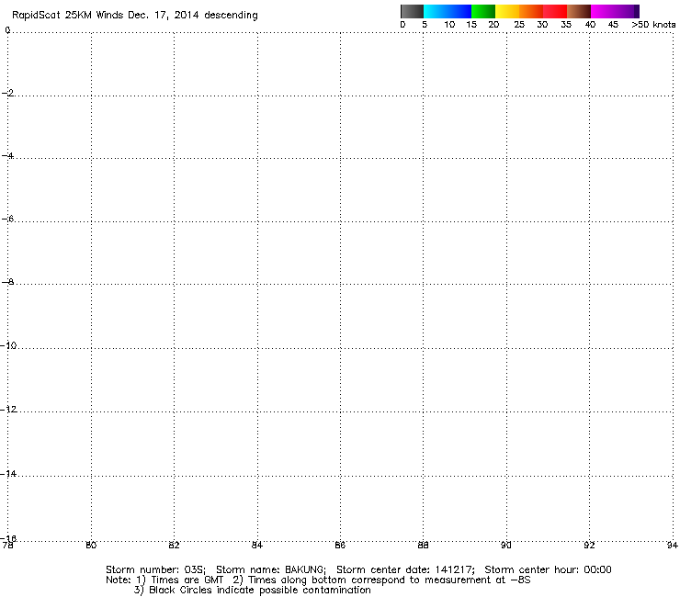Viewport: 680px width, 597px height.
Task: Click the colorbar tick label '20'
Action: (x=493, y=25)
